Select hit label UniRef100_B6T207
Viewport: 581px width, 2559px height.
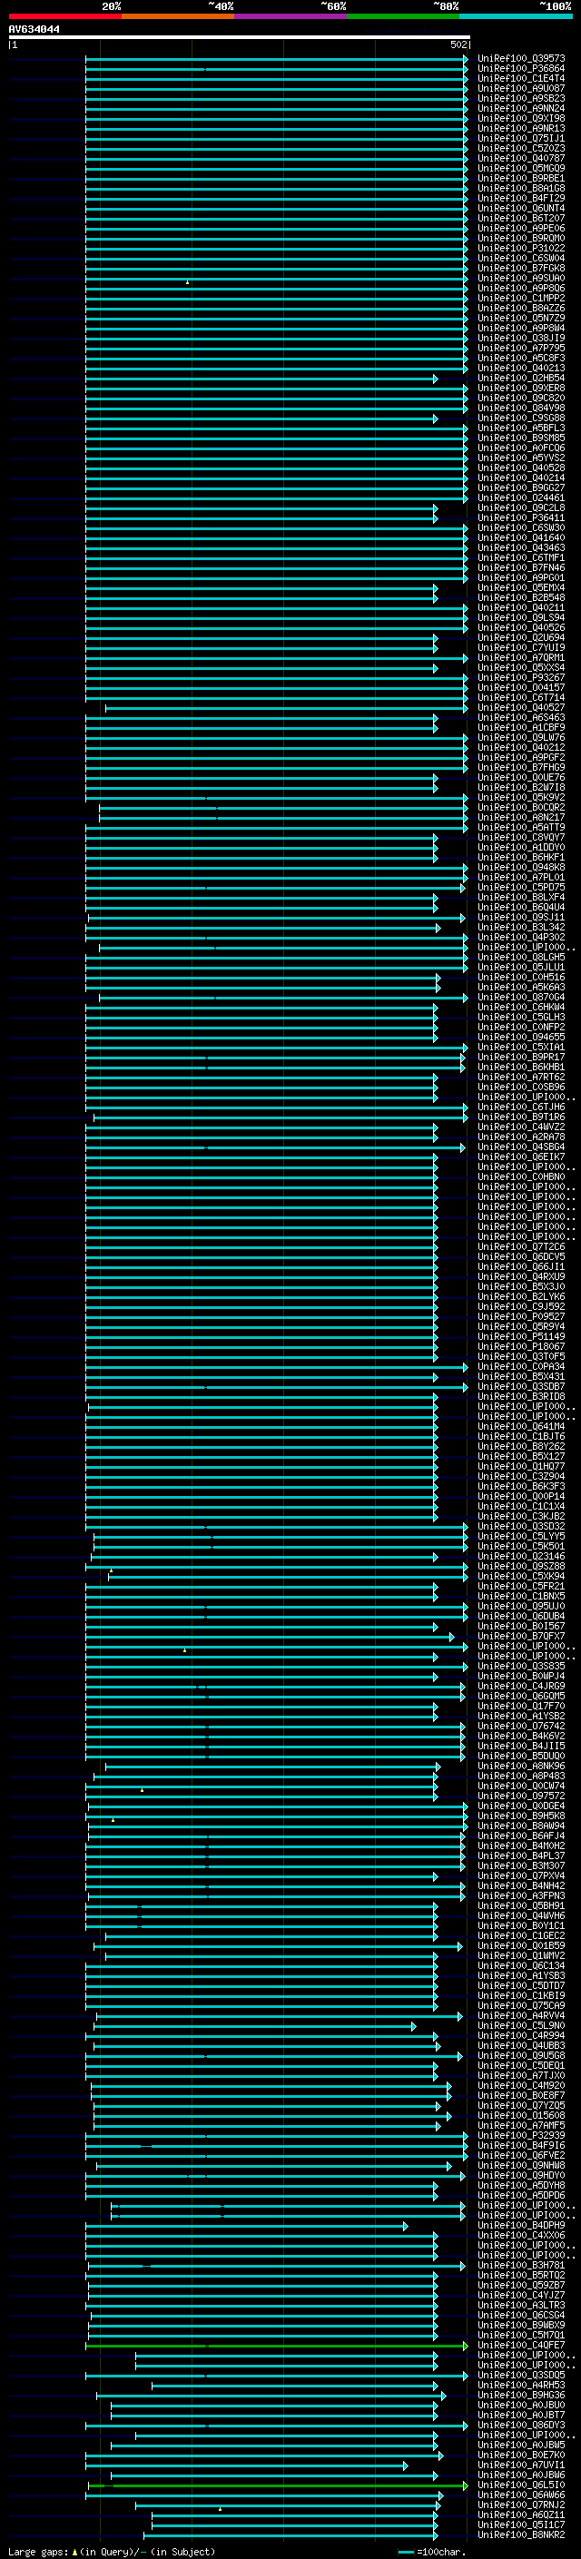(x=521, y=218)
